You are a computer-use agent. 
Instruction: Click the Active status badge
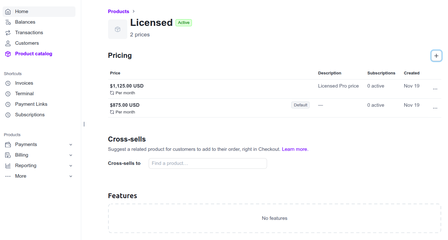pos(184,22)
